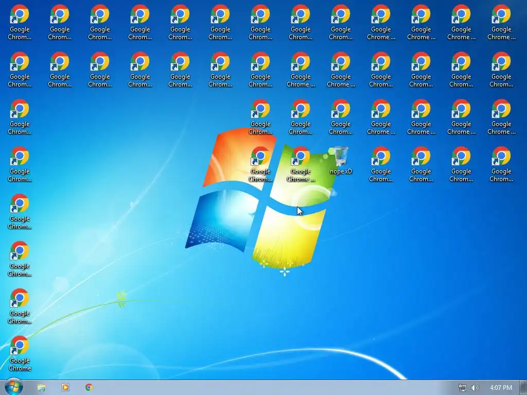Launch Windows Media Player from taskbar

[65, 387]
